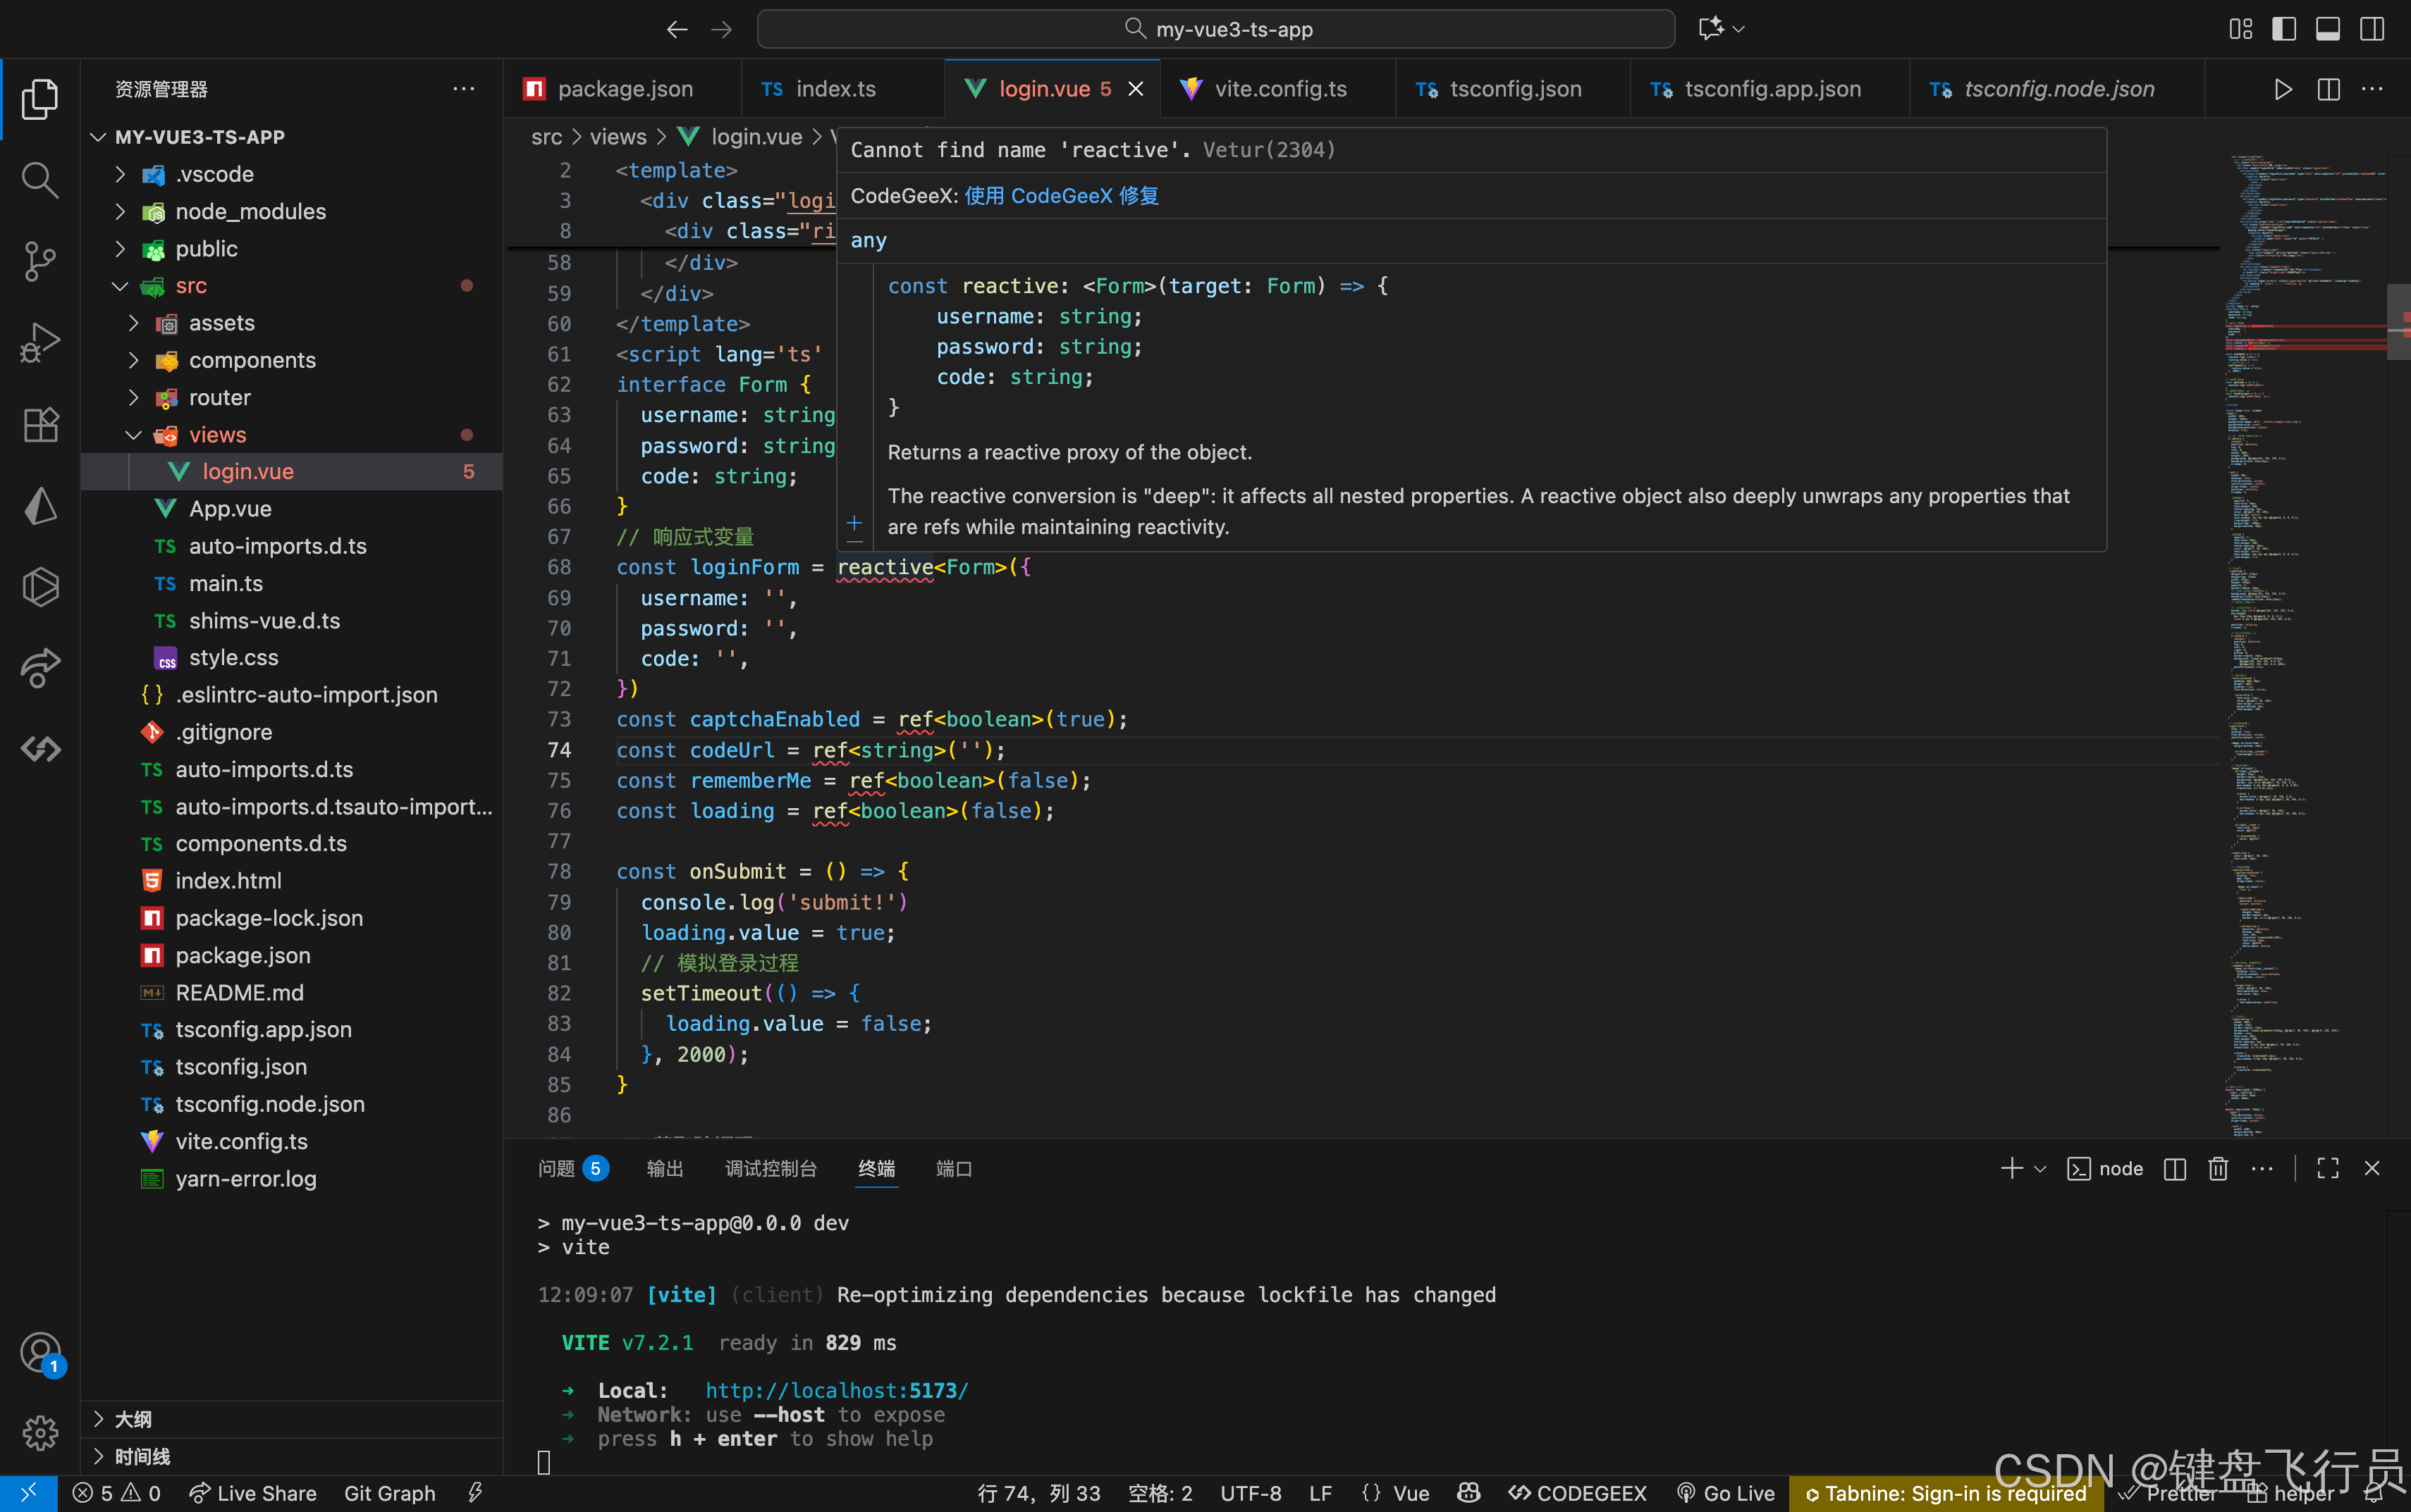
Task: Expand the router folder
Action: pos(219,397)
